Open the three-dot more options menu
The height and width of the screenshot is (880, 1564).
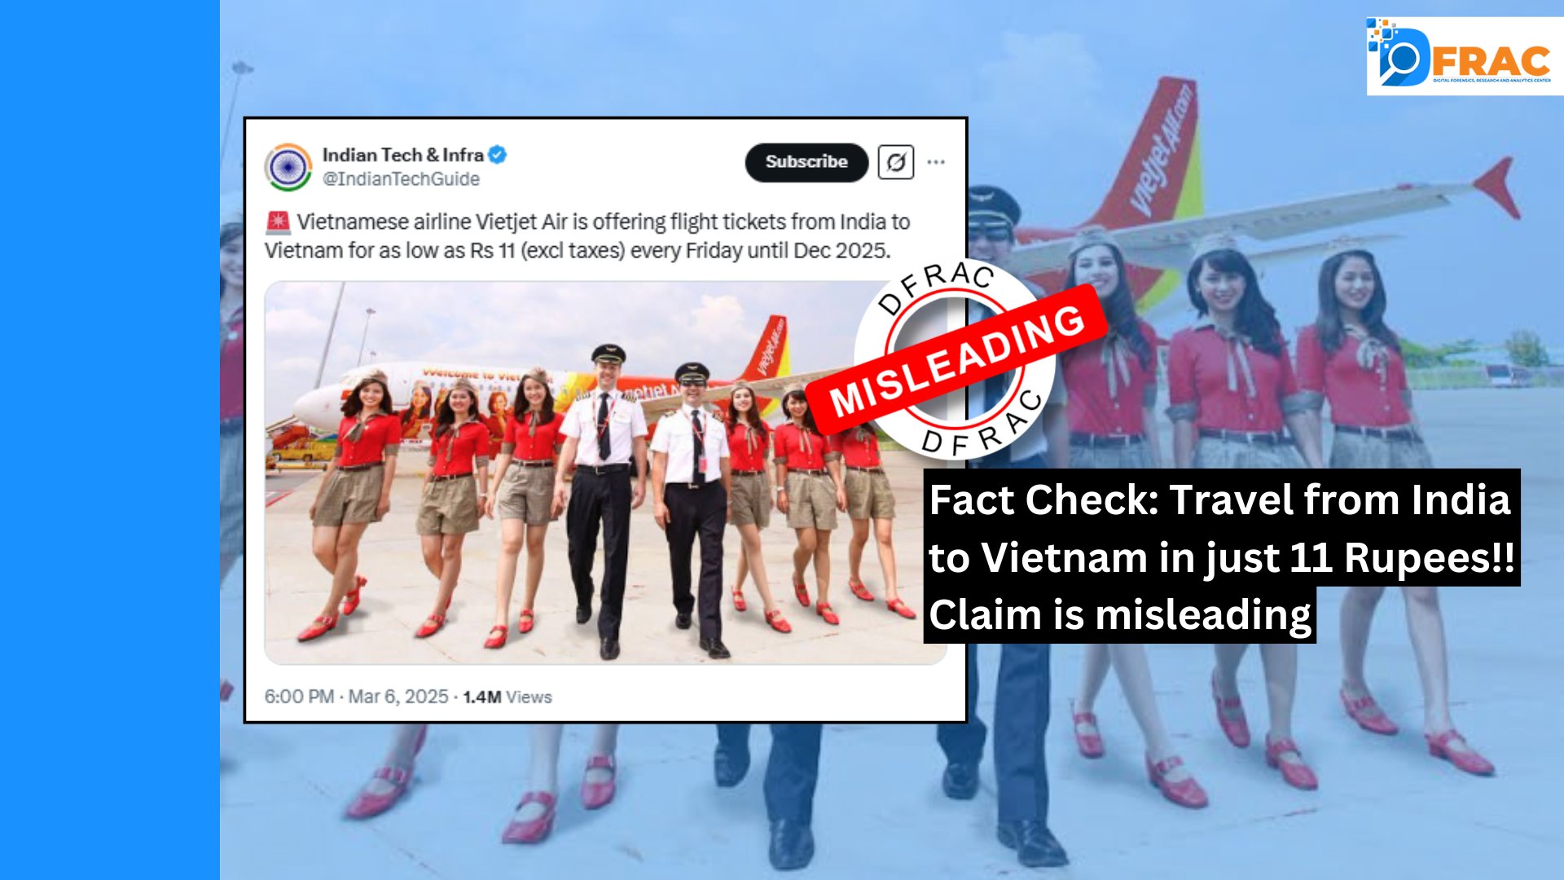936,162
